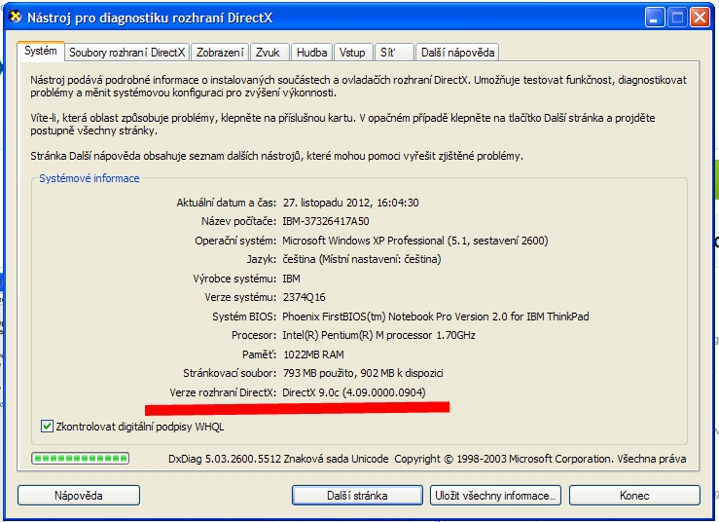Click memory value '1022MB RAM'
719x522 pixels.
coord(313,354)
